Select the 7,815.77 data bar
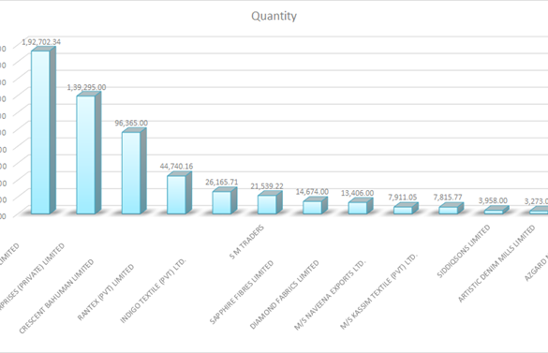This screenshot has width=548, height=353. point(451,208)
